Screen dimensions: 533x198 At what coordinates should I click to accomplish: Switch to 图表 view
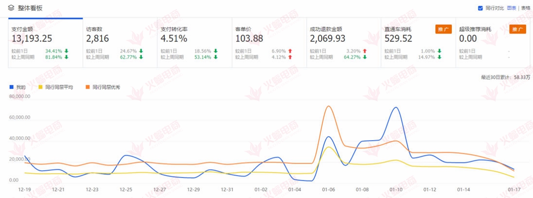pos(511,8)
